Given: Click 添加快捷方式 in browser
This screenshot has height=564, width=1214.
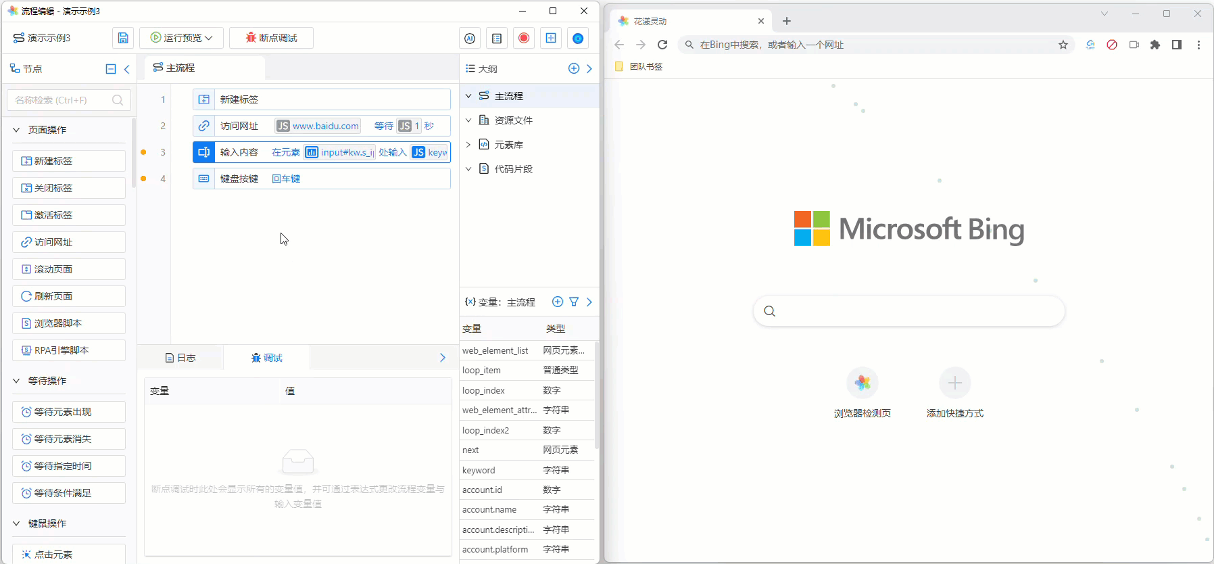Looking at the screenshot, I should coord(955,393).
